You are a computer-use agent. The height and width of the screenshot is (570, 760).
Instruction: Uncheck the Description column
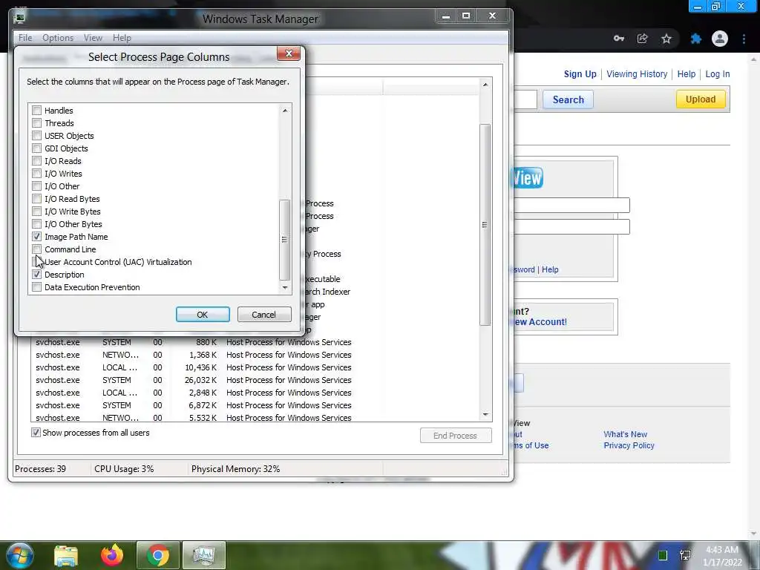point(37,275)
